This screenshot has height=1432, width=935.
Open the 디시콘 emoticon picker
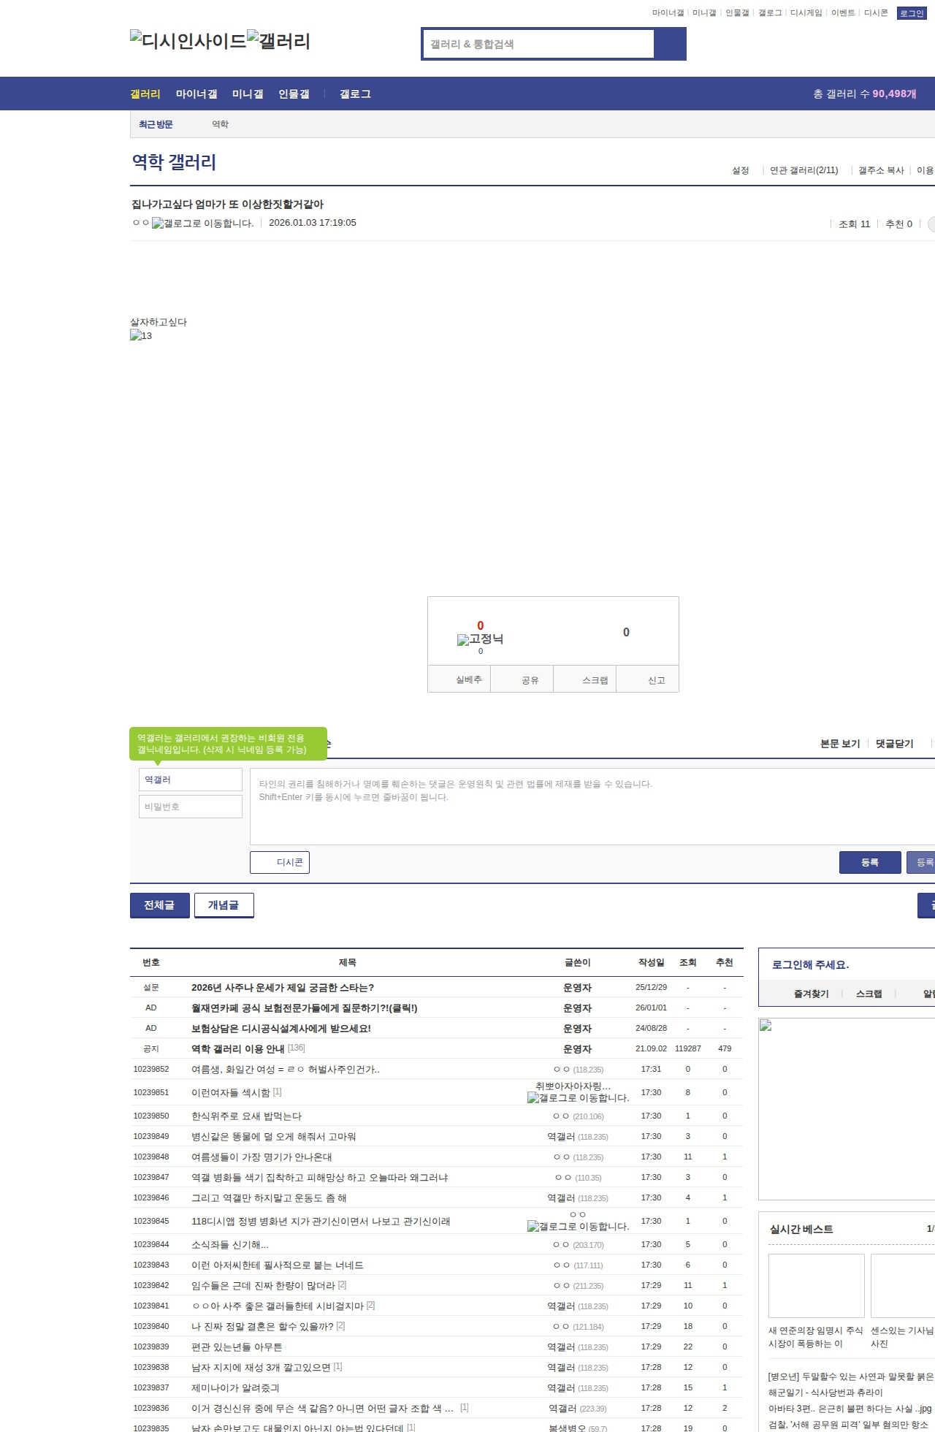280,862
